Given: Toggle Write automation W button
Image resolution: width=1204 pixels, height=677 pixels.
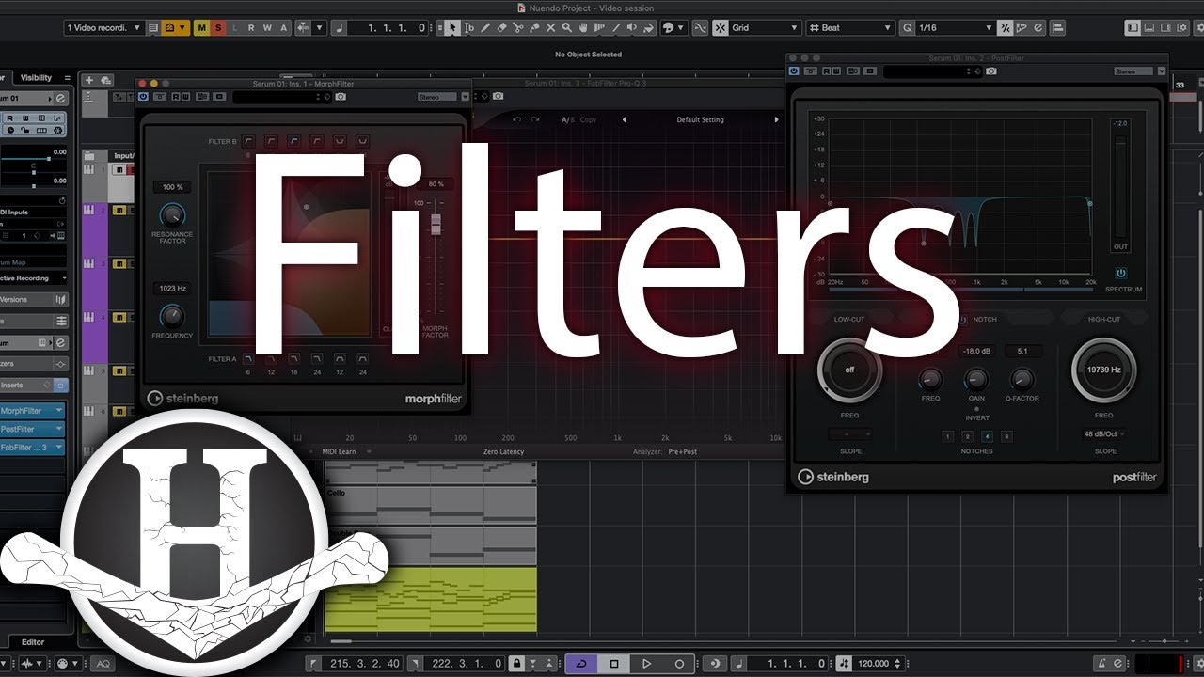Looking at the screenshot, I should pyautogui.click(x=267, y=28).
